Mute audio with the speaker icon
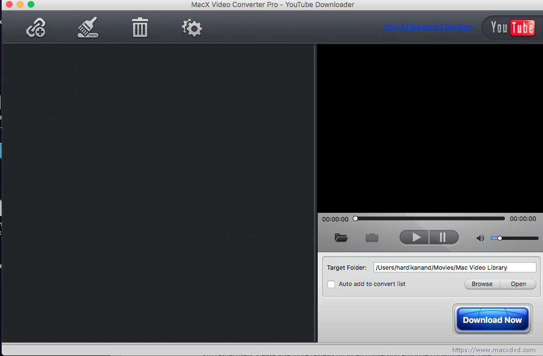Viewport: 543px width, 356px height. [480, 238]
